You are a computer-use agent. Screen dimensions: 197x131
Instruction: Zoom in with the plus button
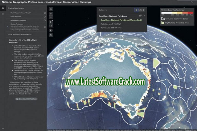pyautogui.click(x=51, y=13)
